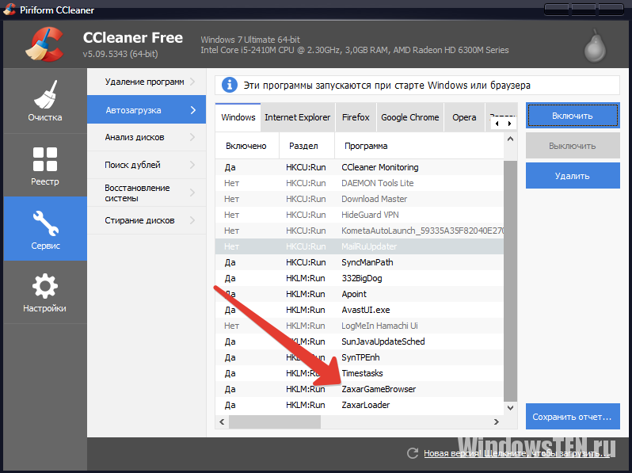Open Анализ дисков tool
The image size is (632, 473).
tap(147, 137)
